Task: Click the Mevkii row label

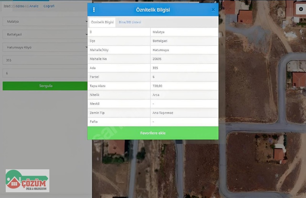Action: pyautogui.click(x=94, y=103)
